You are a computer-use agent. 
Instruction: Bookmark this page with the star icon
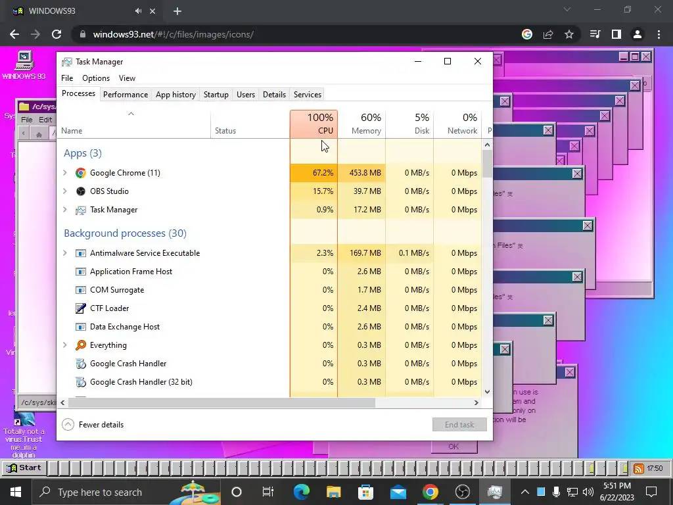tap(569, 34)
